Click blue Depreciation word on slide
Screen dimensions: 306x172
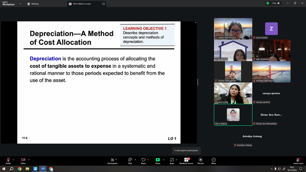point(45,59)
